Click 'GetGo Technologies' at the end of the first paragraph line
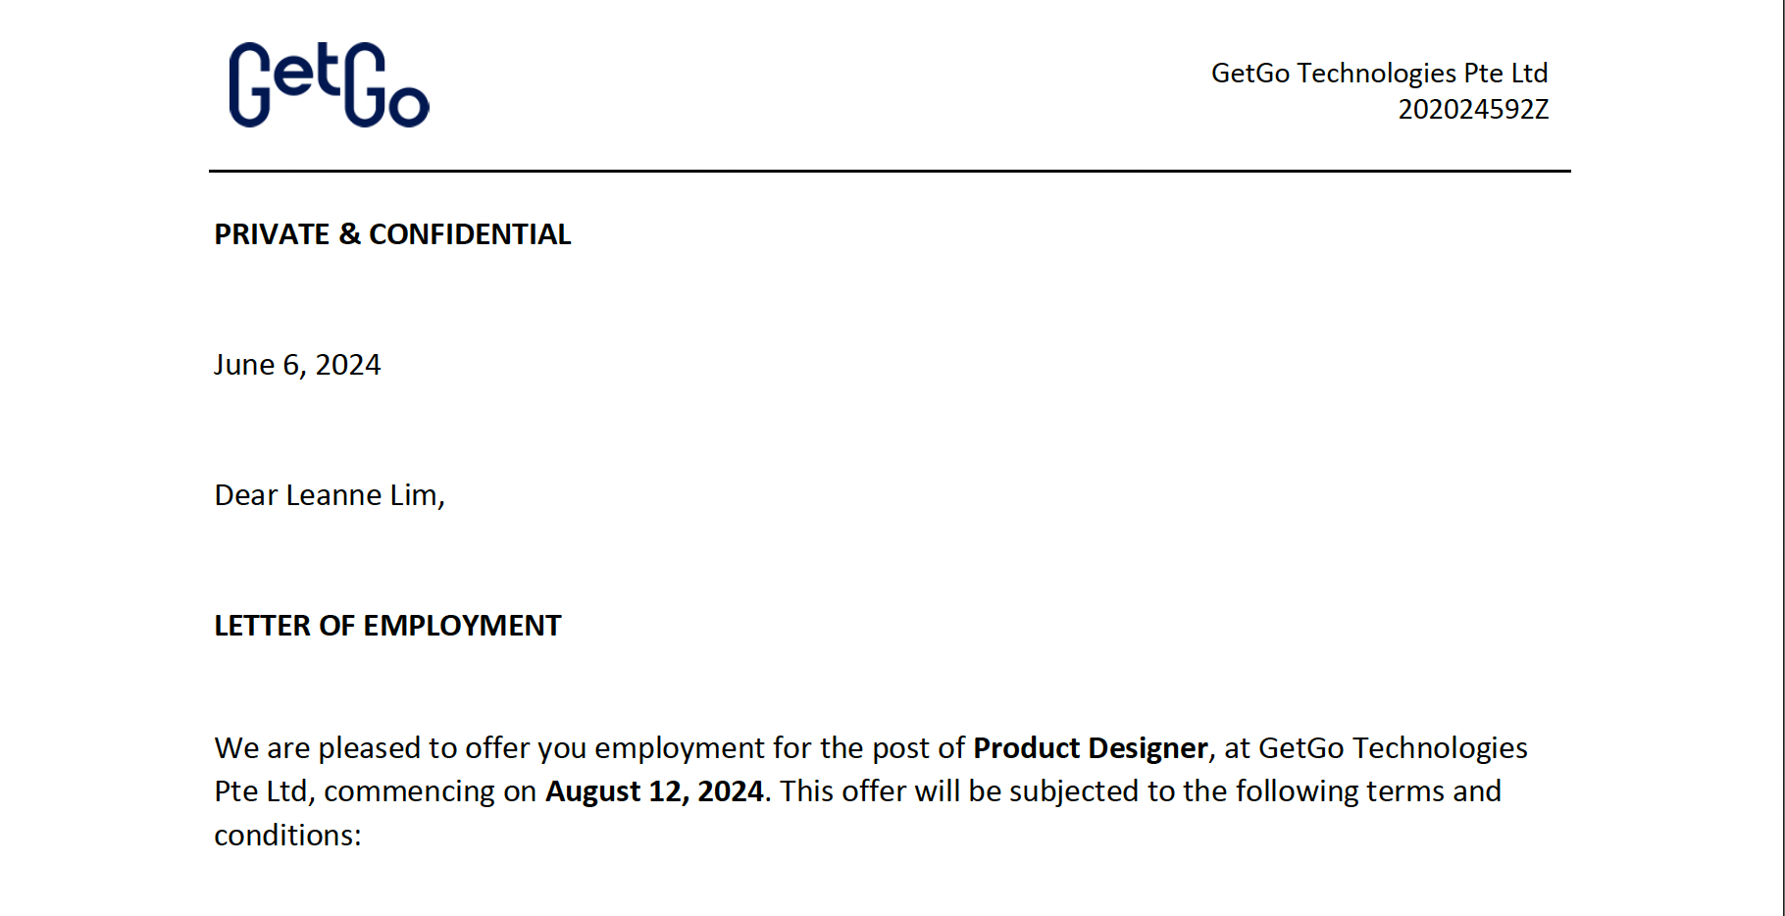 click(x=1393, y=748)
